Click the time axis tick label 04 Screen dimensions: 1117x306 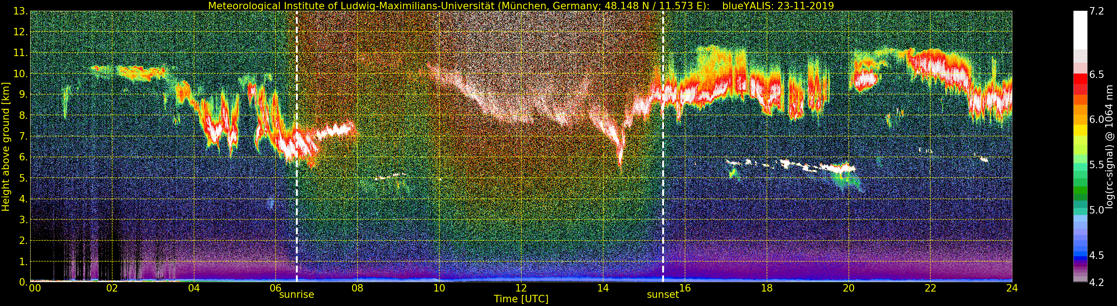pyautogui.click(x=194, y=288)
